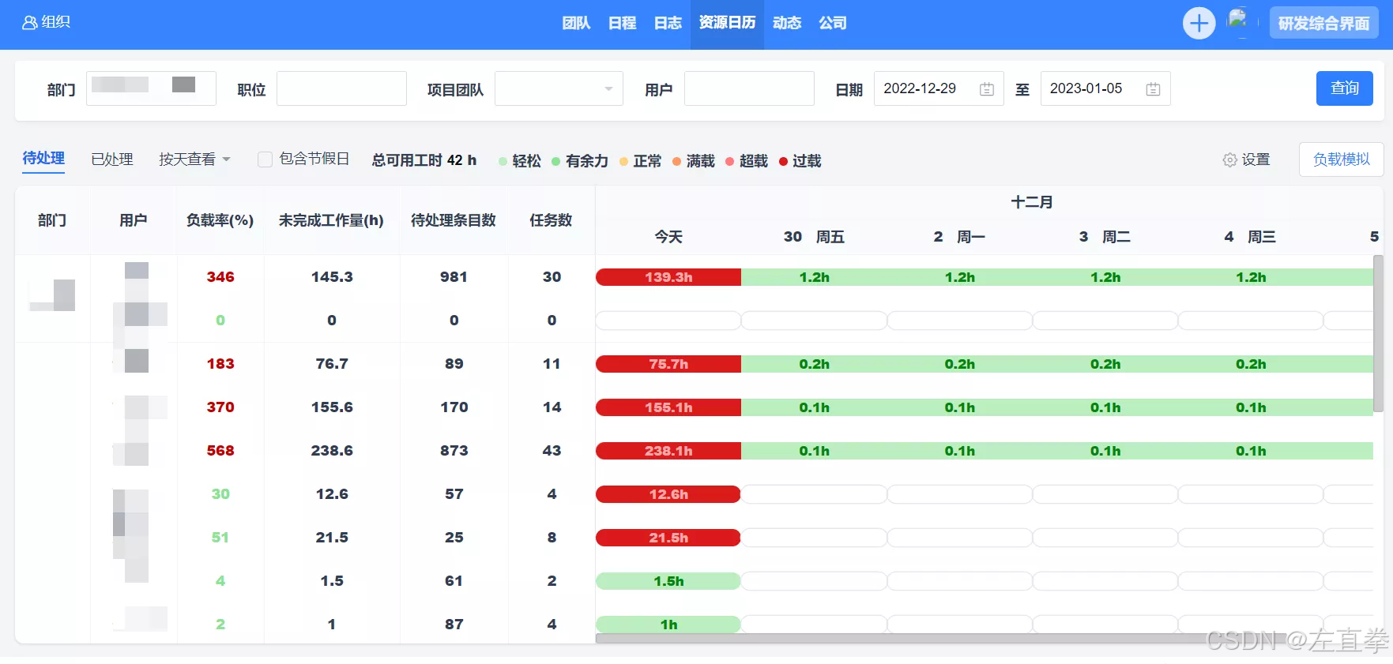Click the red 139.3h load bar

tap(668, 277)
